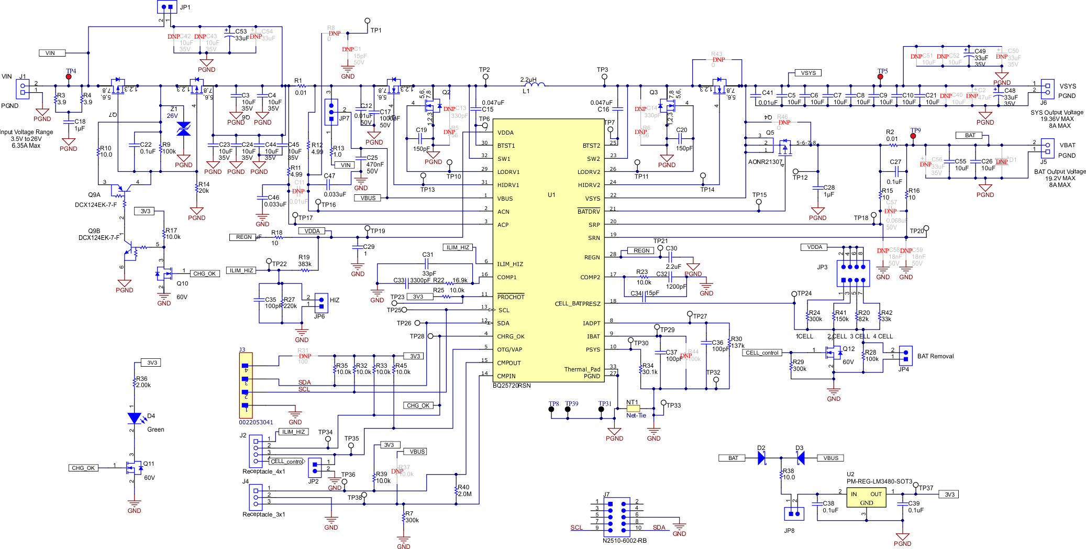
Task: Select the PROCHOT pin label on U1
Action: click(511, 297)
